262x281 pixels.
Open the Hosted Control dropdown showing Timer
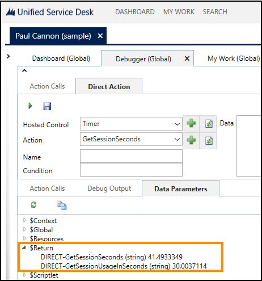pyautogui.click(x=131, y=124)
